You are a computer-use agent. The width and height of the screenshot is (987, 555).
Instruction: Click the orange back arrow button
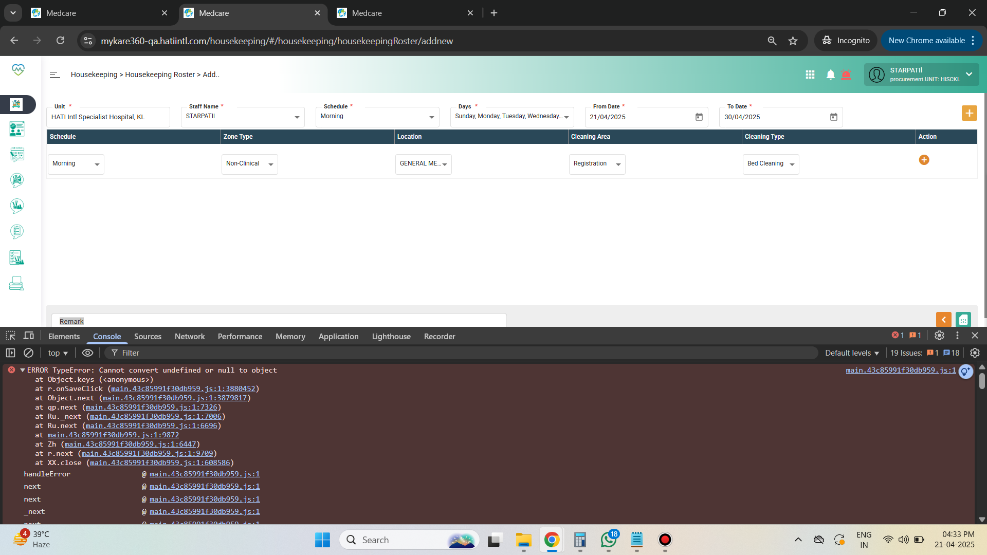[x=944, y=319]
